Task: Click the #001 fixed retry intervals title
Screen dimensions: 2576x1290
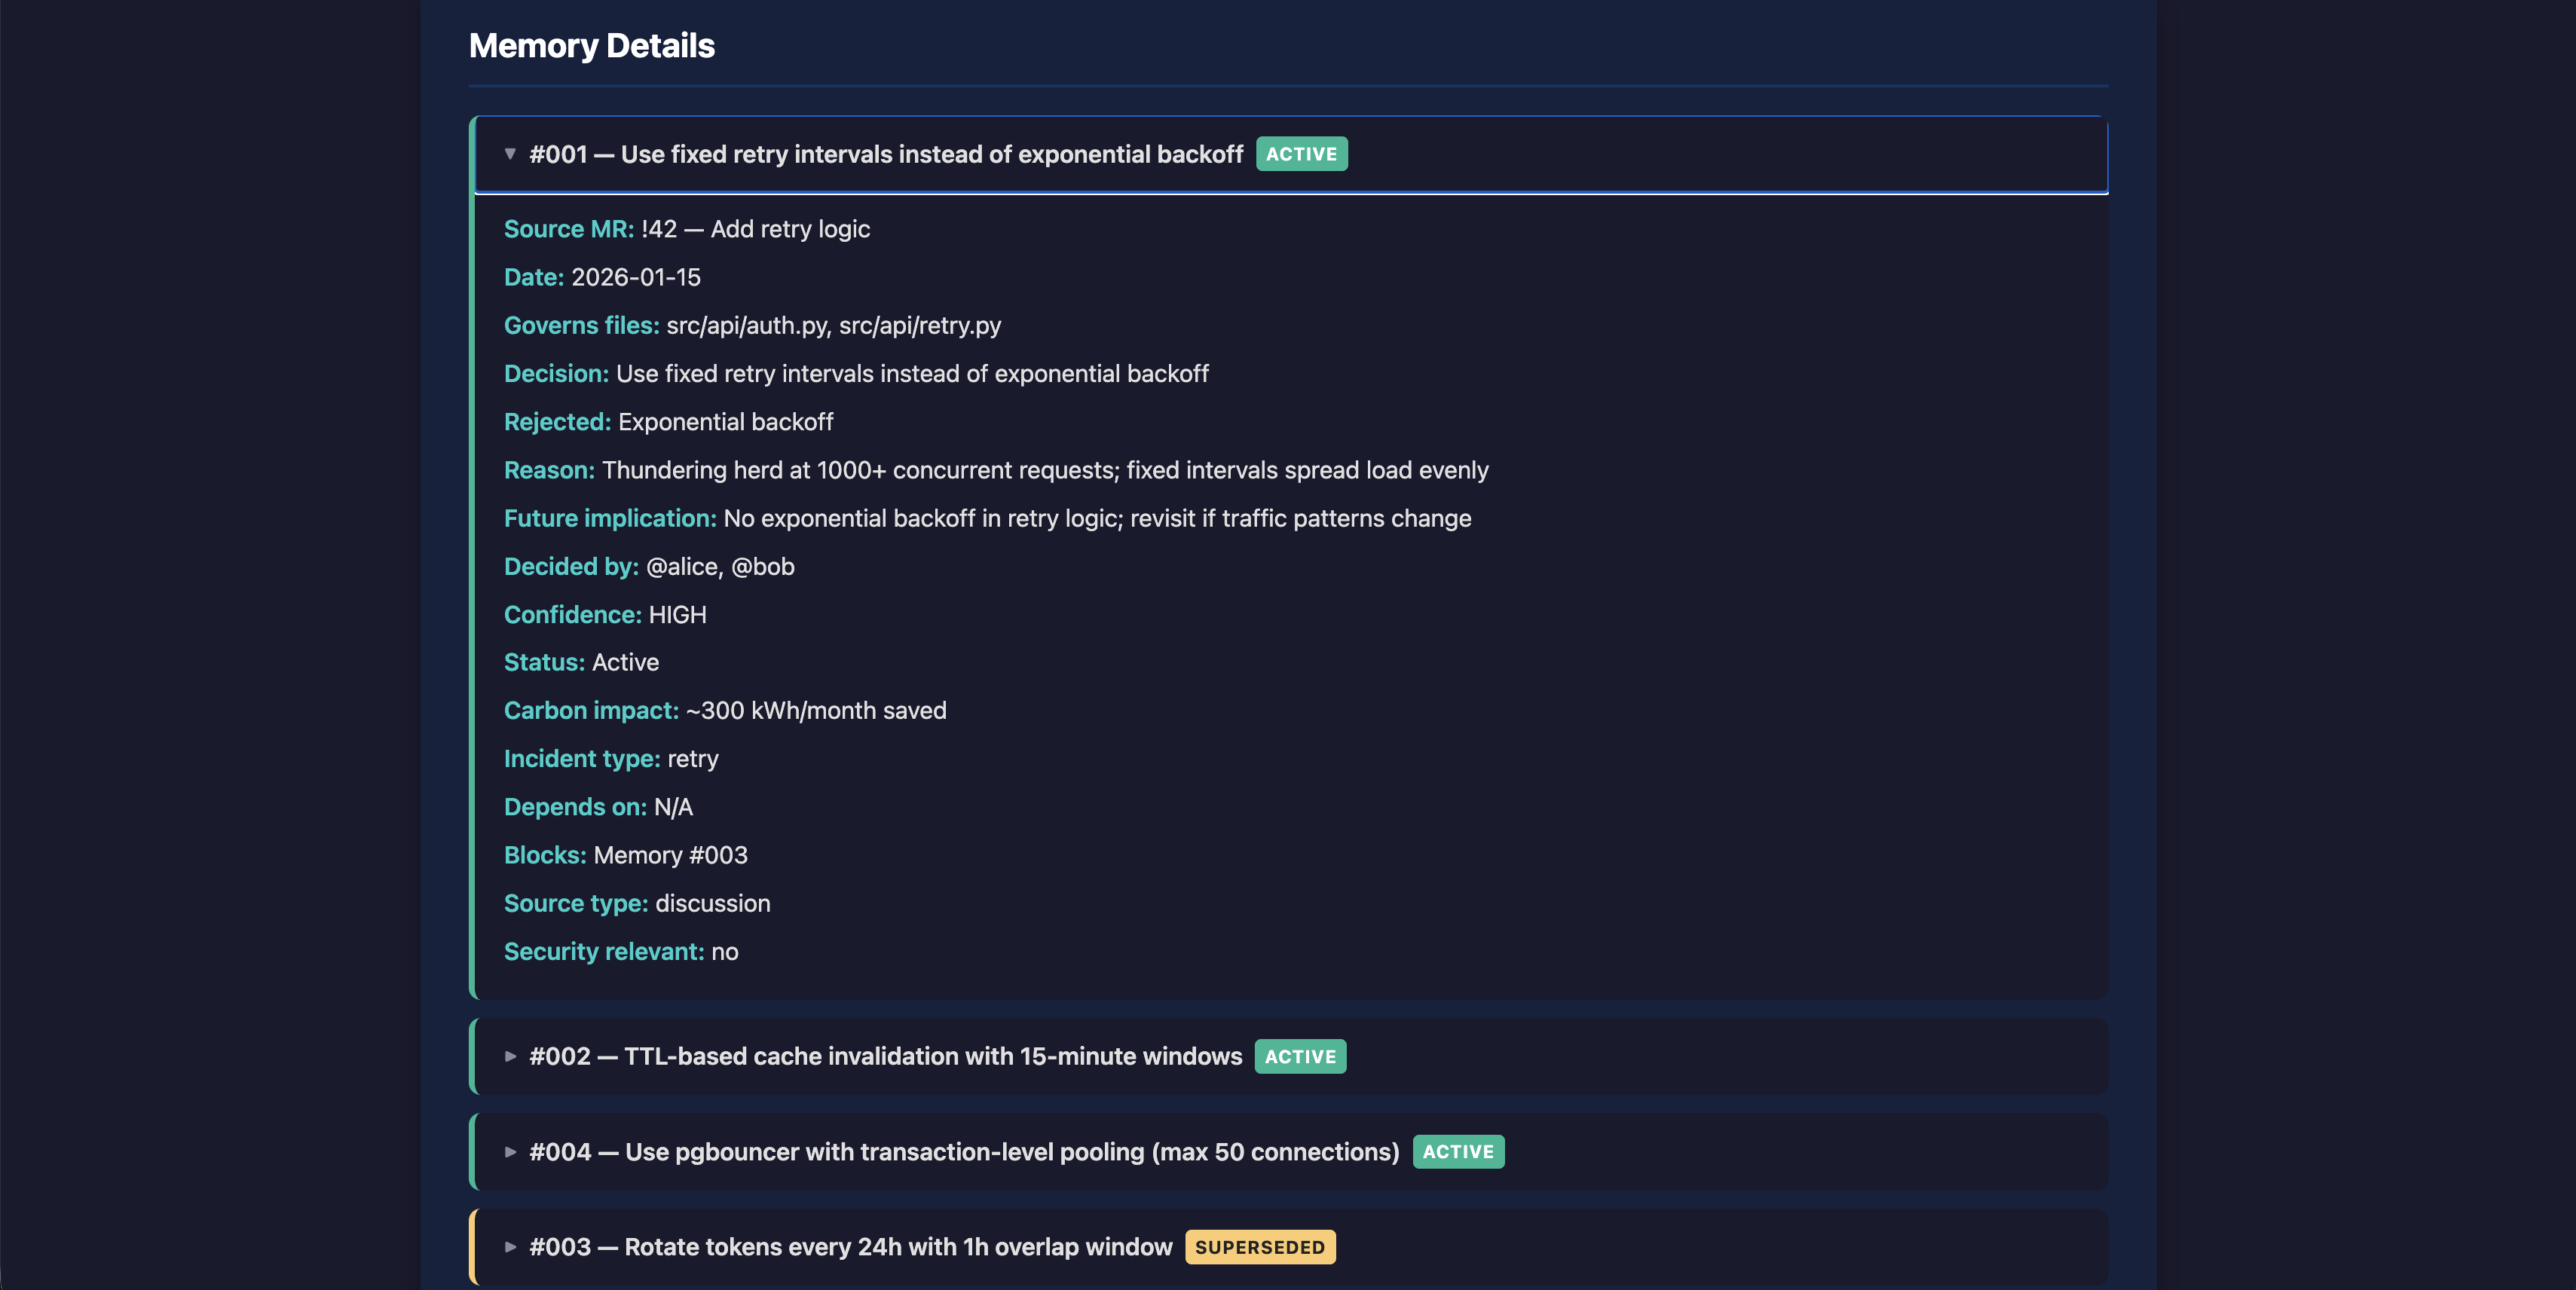Action: [885, 154]
